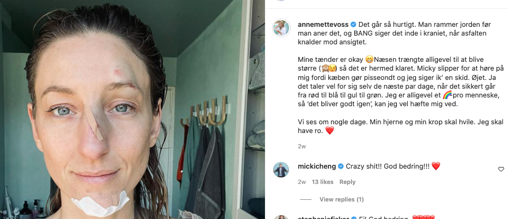Click the rainbow emoji in the caption

pyautogui.click(x=447, y=95)
